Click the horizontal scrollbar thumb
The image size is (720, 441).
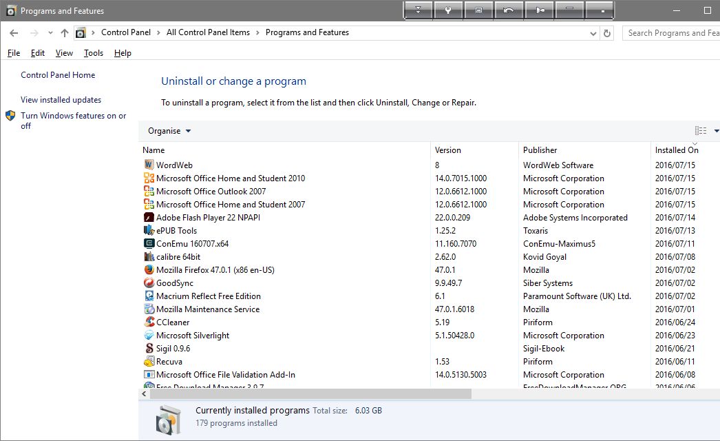coord(310,393)
